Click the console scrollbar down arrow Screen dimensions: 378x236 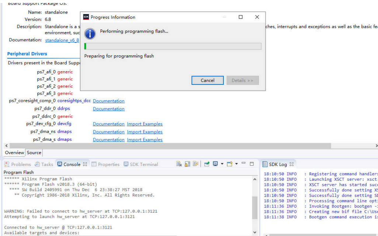click(x=255, y=232)
